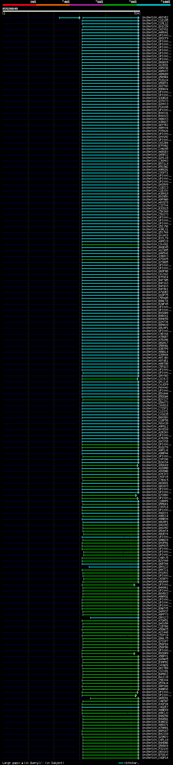
Task: Select the UniRef100_A8E671 label
Action: [x=155, y=725]
